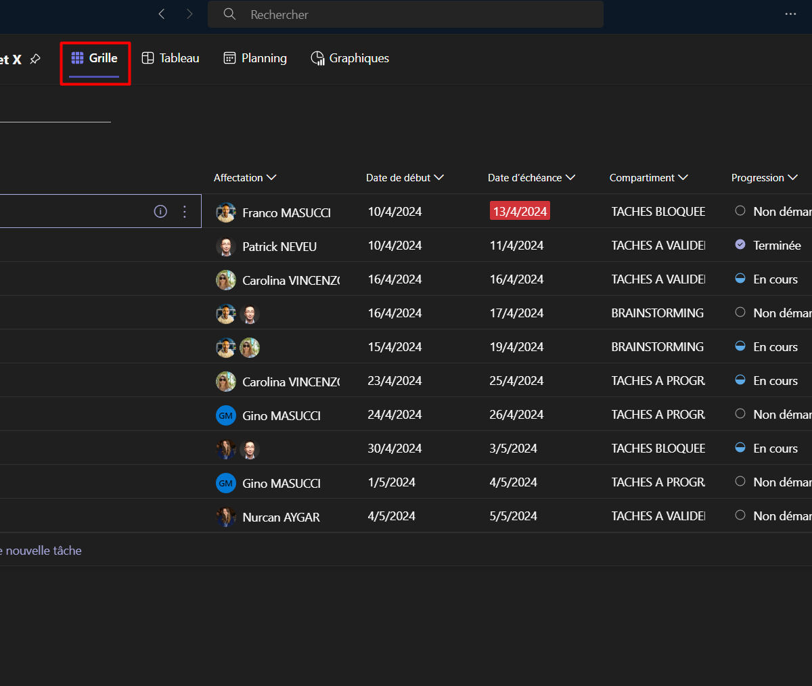Click the Rechercher search field
812x686 pixels.
point(406,14)
